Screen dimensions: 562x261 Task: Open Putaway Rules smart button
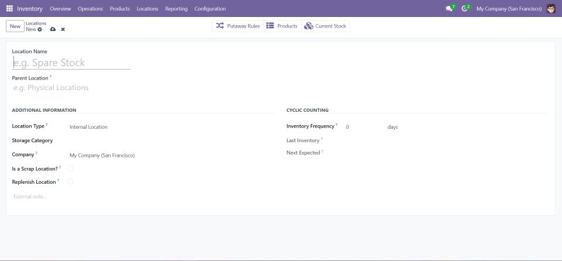pos(238,26)
